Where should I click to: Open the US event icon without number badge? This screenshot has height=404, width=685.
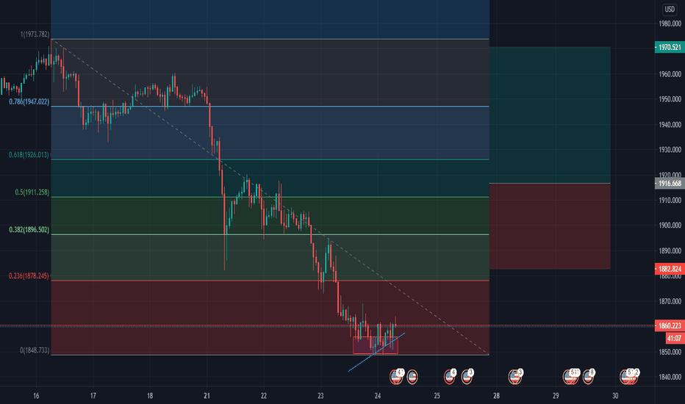click(x=412, y=377)
